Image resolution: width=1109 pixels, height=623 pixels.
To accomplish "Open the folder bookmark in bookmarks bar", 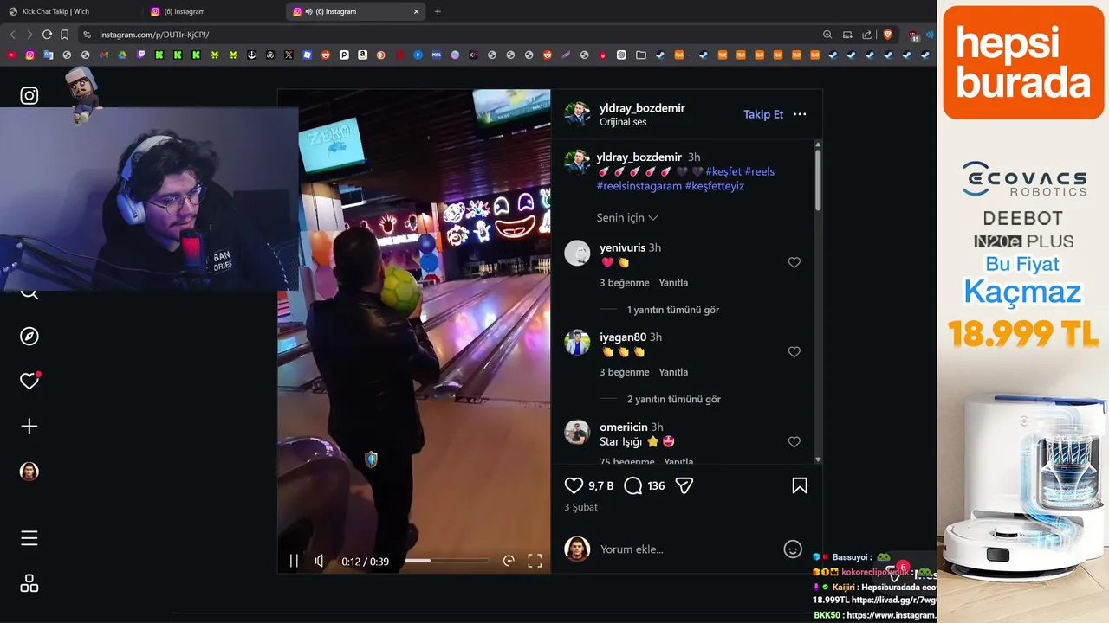I will (x=640, y=55).
